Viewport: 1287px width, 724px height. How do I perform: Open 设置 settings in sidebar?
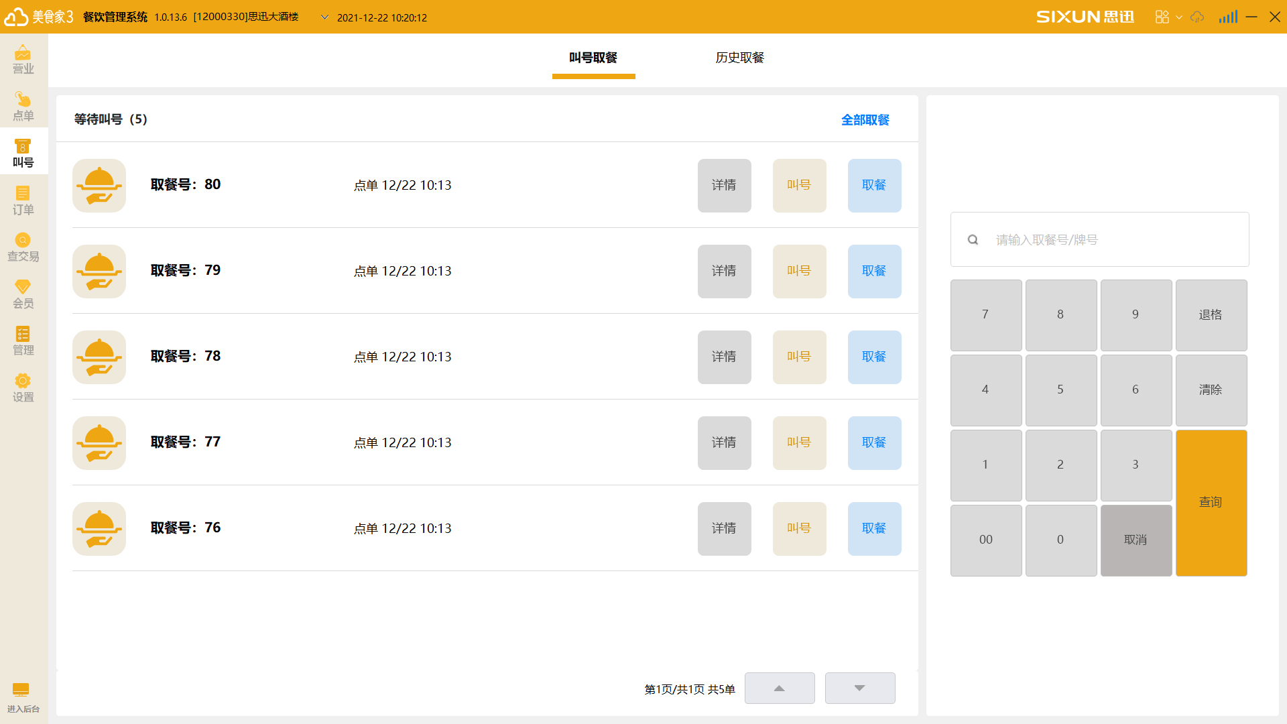[x=23, y=387]
